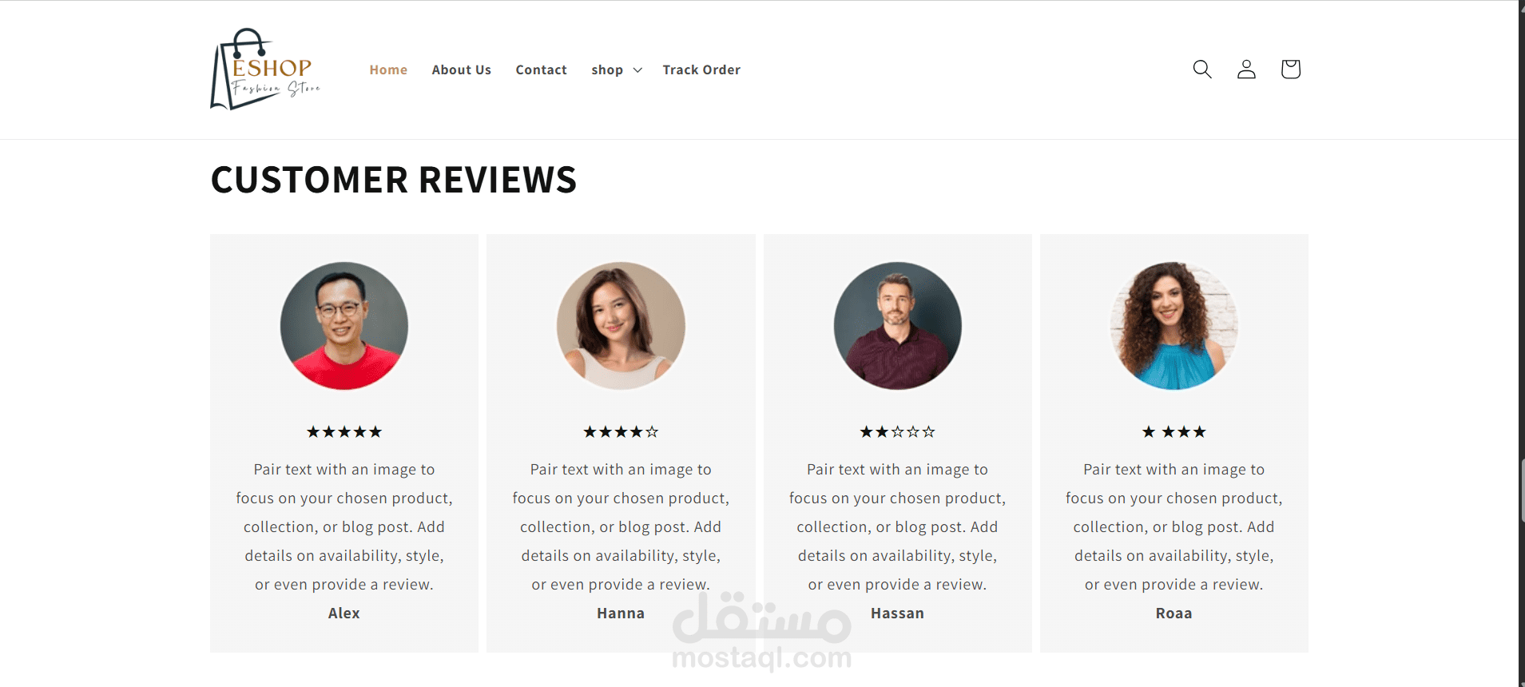Go to the Home menu item
Image resolution: width=1525 pixels, height=687 pixels.
pyautogui.click(x=388, y=70)
